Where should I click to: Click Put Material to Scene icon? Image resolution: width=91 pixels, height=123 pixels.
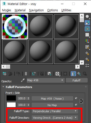click(x=10, y=74)
